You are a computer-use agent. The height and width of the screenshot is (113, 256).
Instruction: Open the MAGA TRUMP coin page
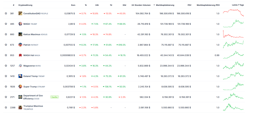[x=30, y=24]
